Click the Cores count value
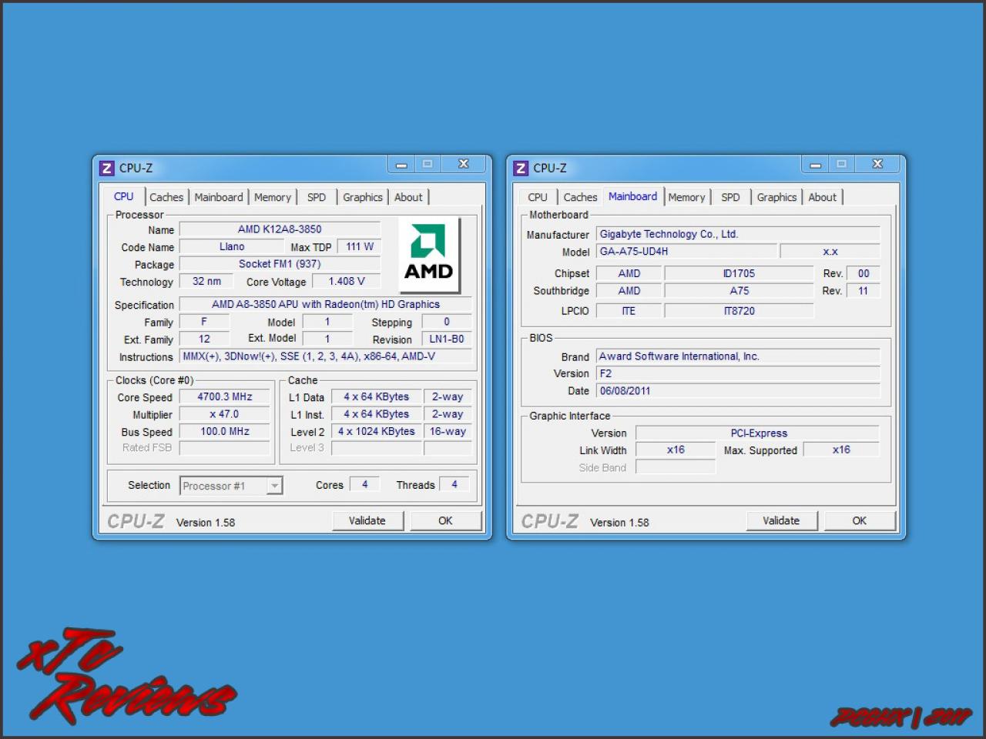The image size is (986, 739). 365,484
